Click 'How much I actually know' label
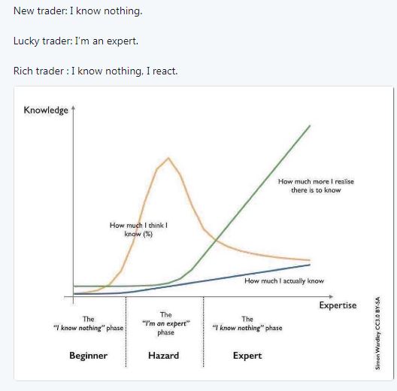The image size is (397, 391). pos(284,280)
